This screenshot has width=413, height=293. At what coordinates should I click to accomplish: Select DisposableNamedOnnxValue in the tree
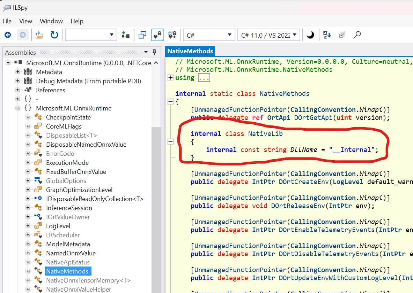(86, 144)
